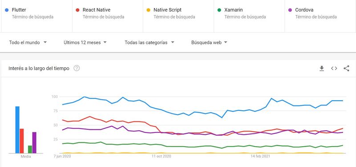Select the Flutter search term card
Image resolution: width=356 pixels, height=167 pixels.
coord(37,16)
